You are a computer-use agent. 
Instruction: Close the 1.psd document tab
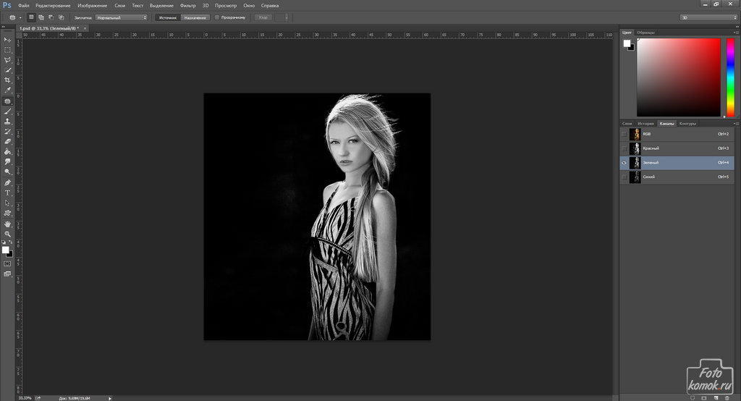click(x=85, y=28)
